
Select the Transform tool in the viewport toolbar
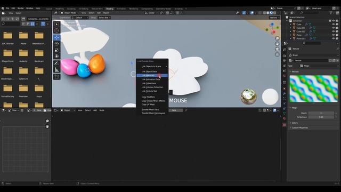[x=56, y=57]
